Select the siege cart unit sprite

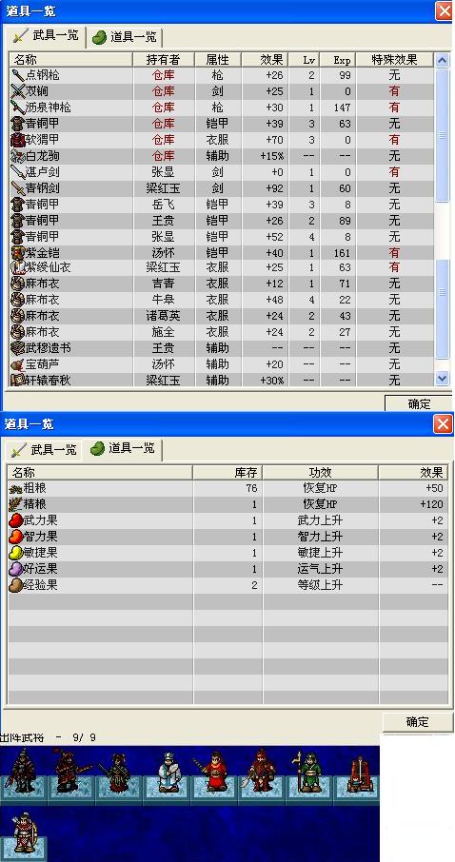tap(359, 774)
